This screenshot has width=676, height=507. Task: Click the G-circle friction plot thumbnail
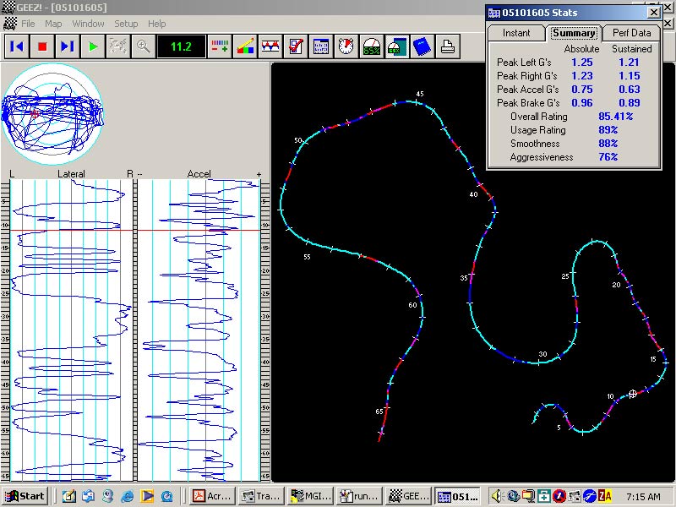pos(52,114)
